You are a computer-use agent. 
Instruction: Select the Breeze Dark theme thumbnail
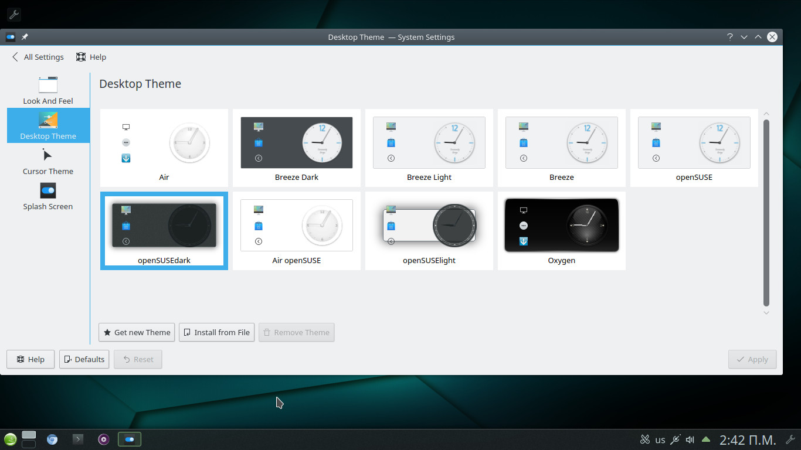click(297, 148)
